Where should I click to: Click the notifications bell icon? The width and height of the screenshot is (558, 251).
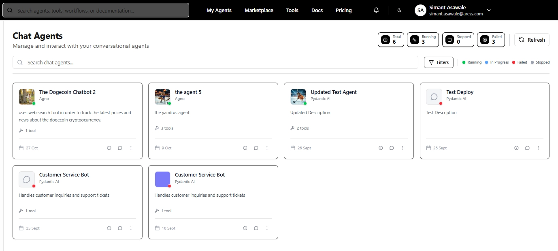pos(376,11)
